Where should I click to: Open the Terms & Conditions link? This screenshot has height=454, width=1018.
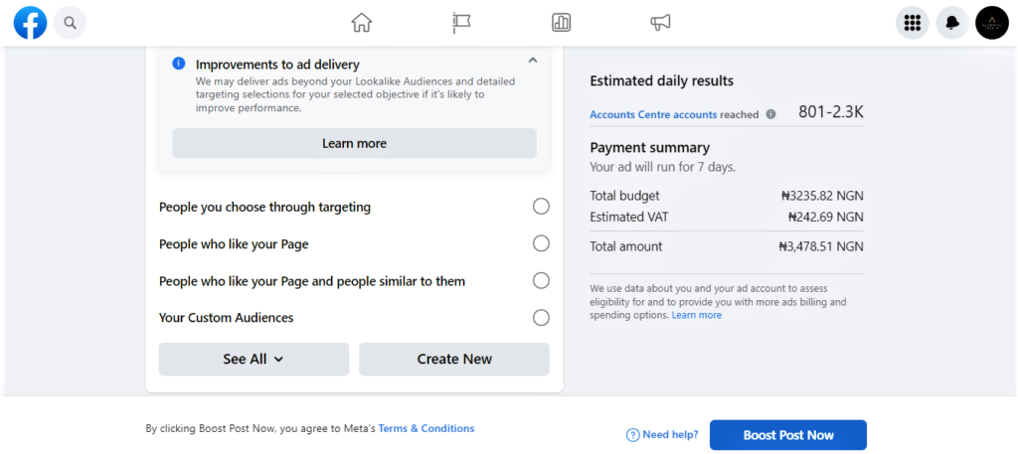(426, 429)
